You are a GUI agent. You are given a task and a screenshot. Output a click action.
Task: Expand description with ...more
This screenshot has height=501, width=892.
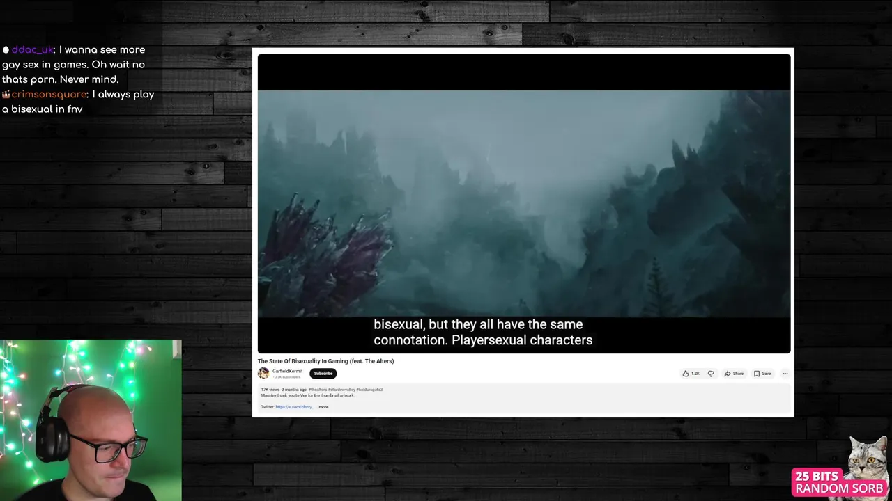[322, 407]
